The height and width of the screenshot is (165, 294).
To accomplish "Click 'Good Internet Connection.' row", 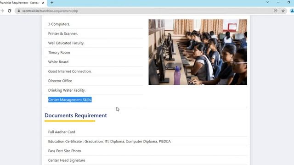I will tap(94, 71).
